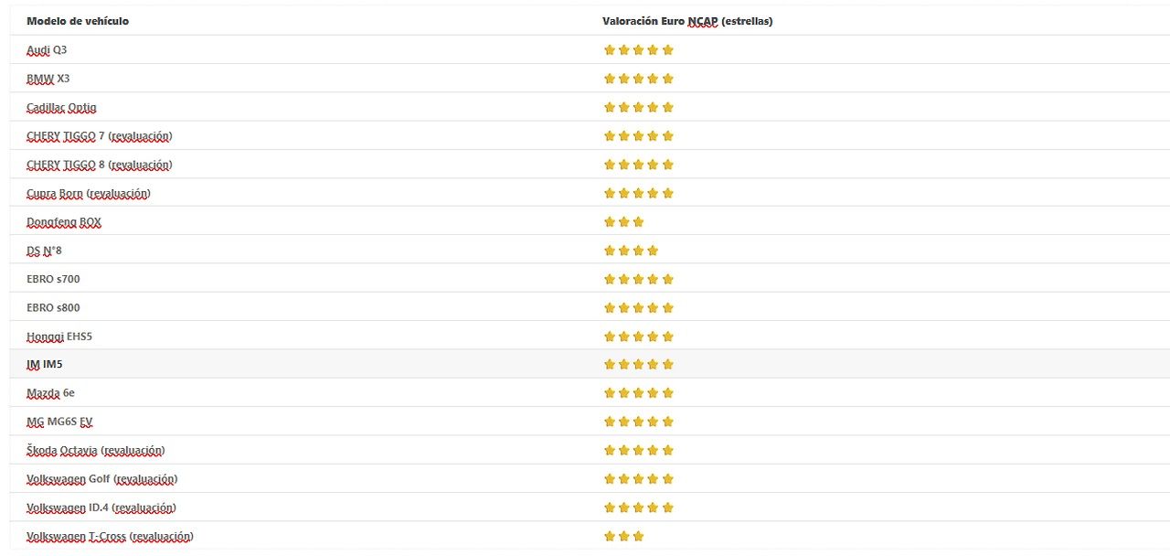Select the CHERY TIGGO 8 (revaluación) cell
Image resolution: width=1170 pixels, height=556 pixels.
pyautogui.click(x=100, y=165)
